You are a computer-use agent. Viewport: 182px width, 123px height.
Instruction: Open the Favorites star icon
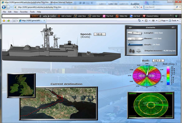(4, 21)
